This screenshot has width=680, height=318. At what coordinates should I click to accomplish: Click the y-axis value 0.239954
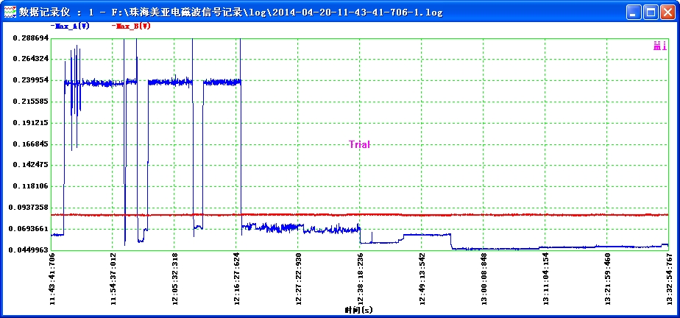[x=30, y=80]
